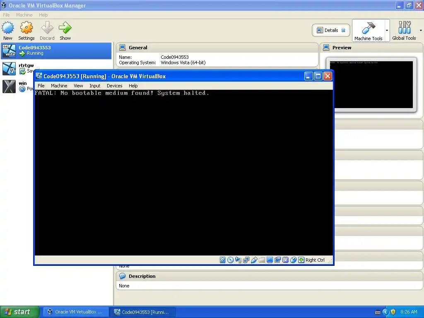
Task: Close the Details pane via its X
Action: [x=343, y=30]
